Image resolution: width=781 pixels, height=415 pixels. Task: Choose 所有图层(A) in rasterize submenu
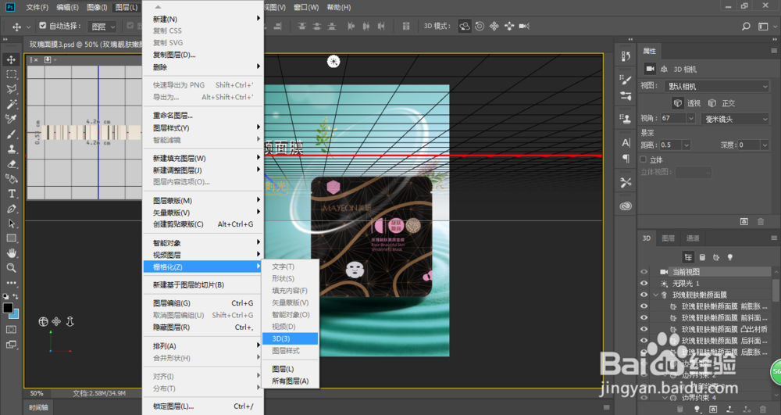pos(290,381)
